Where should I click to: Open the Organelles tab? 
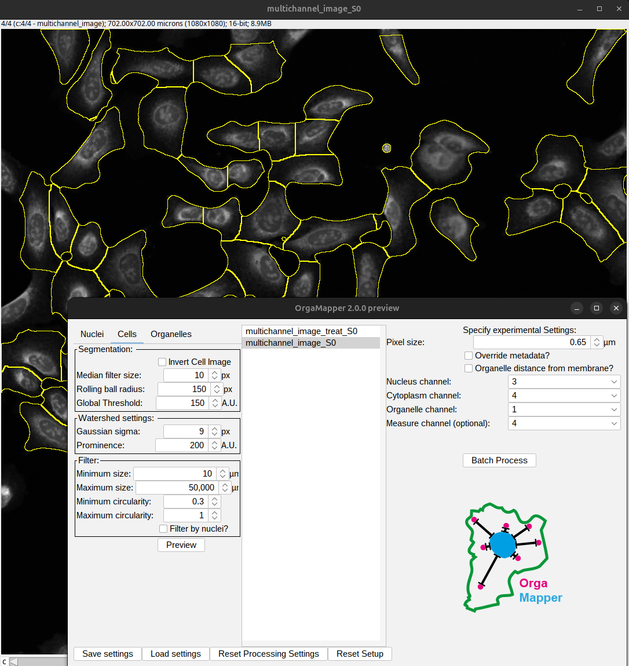171,334
